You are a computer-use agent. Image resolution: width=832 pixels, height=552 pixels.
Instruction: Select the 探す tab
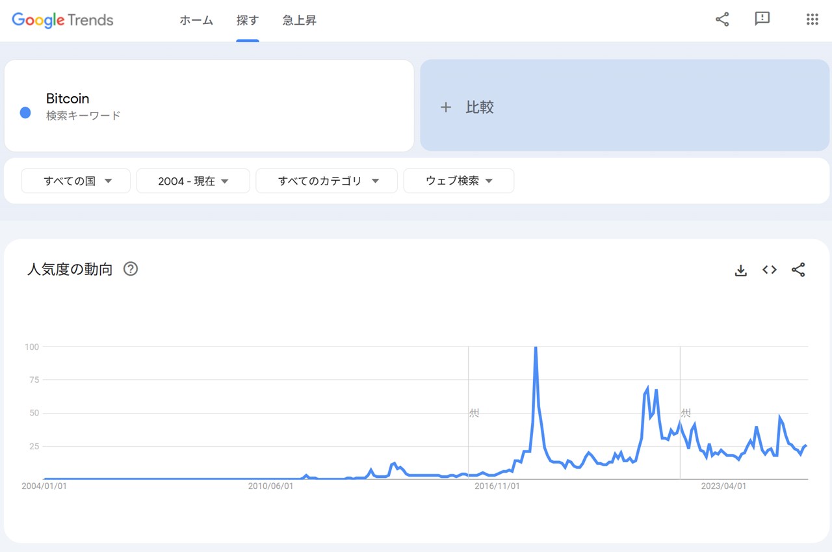click(248, 20)
